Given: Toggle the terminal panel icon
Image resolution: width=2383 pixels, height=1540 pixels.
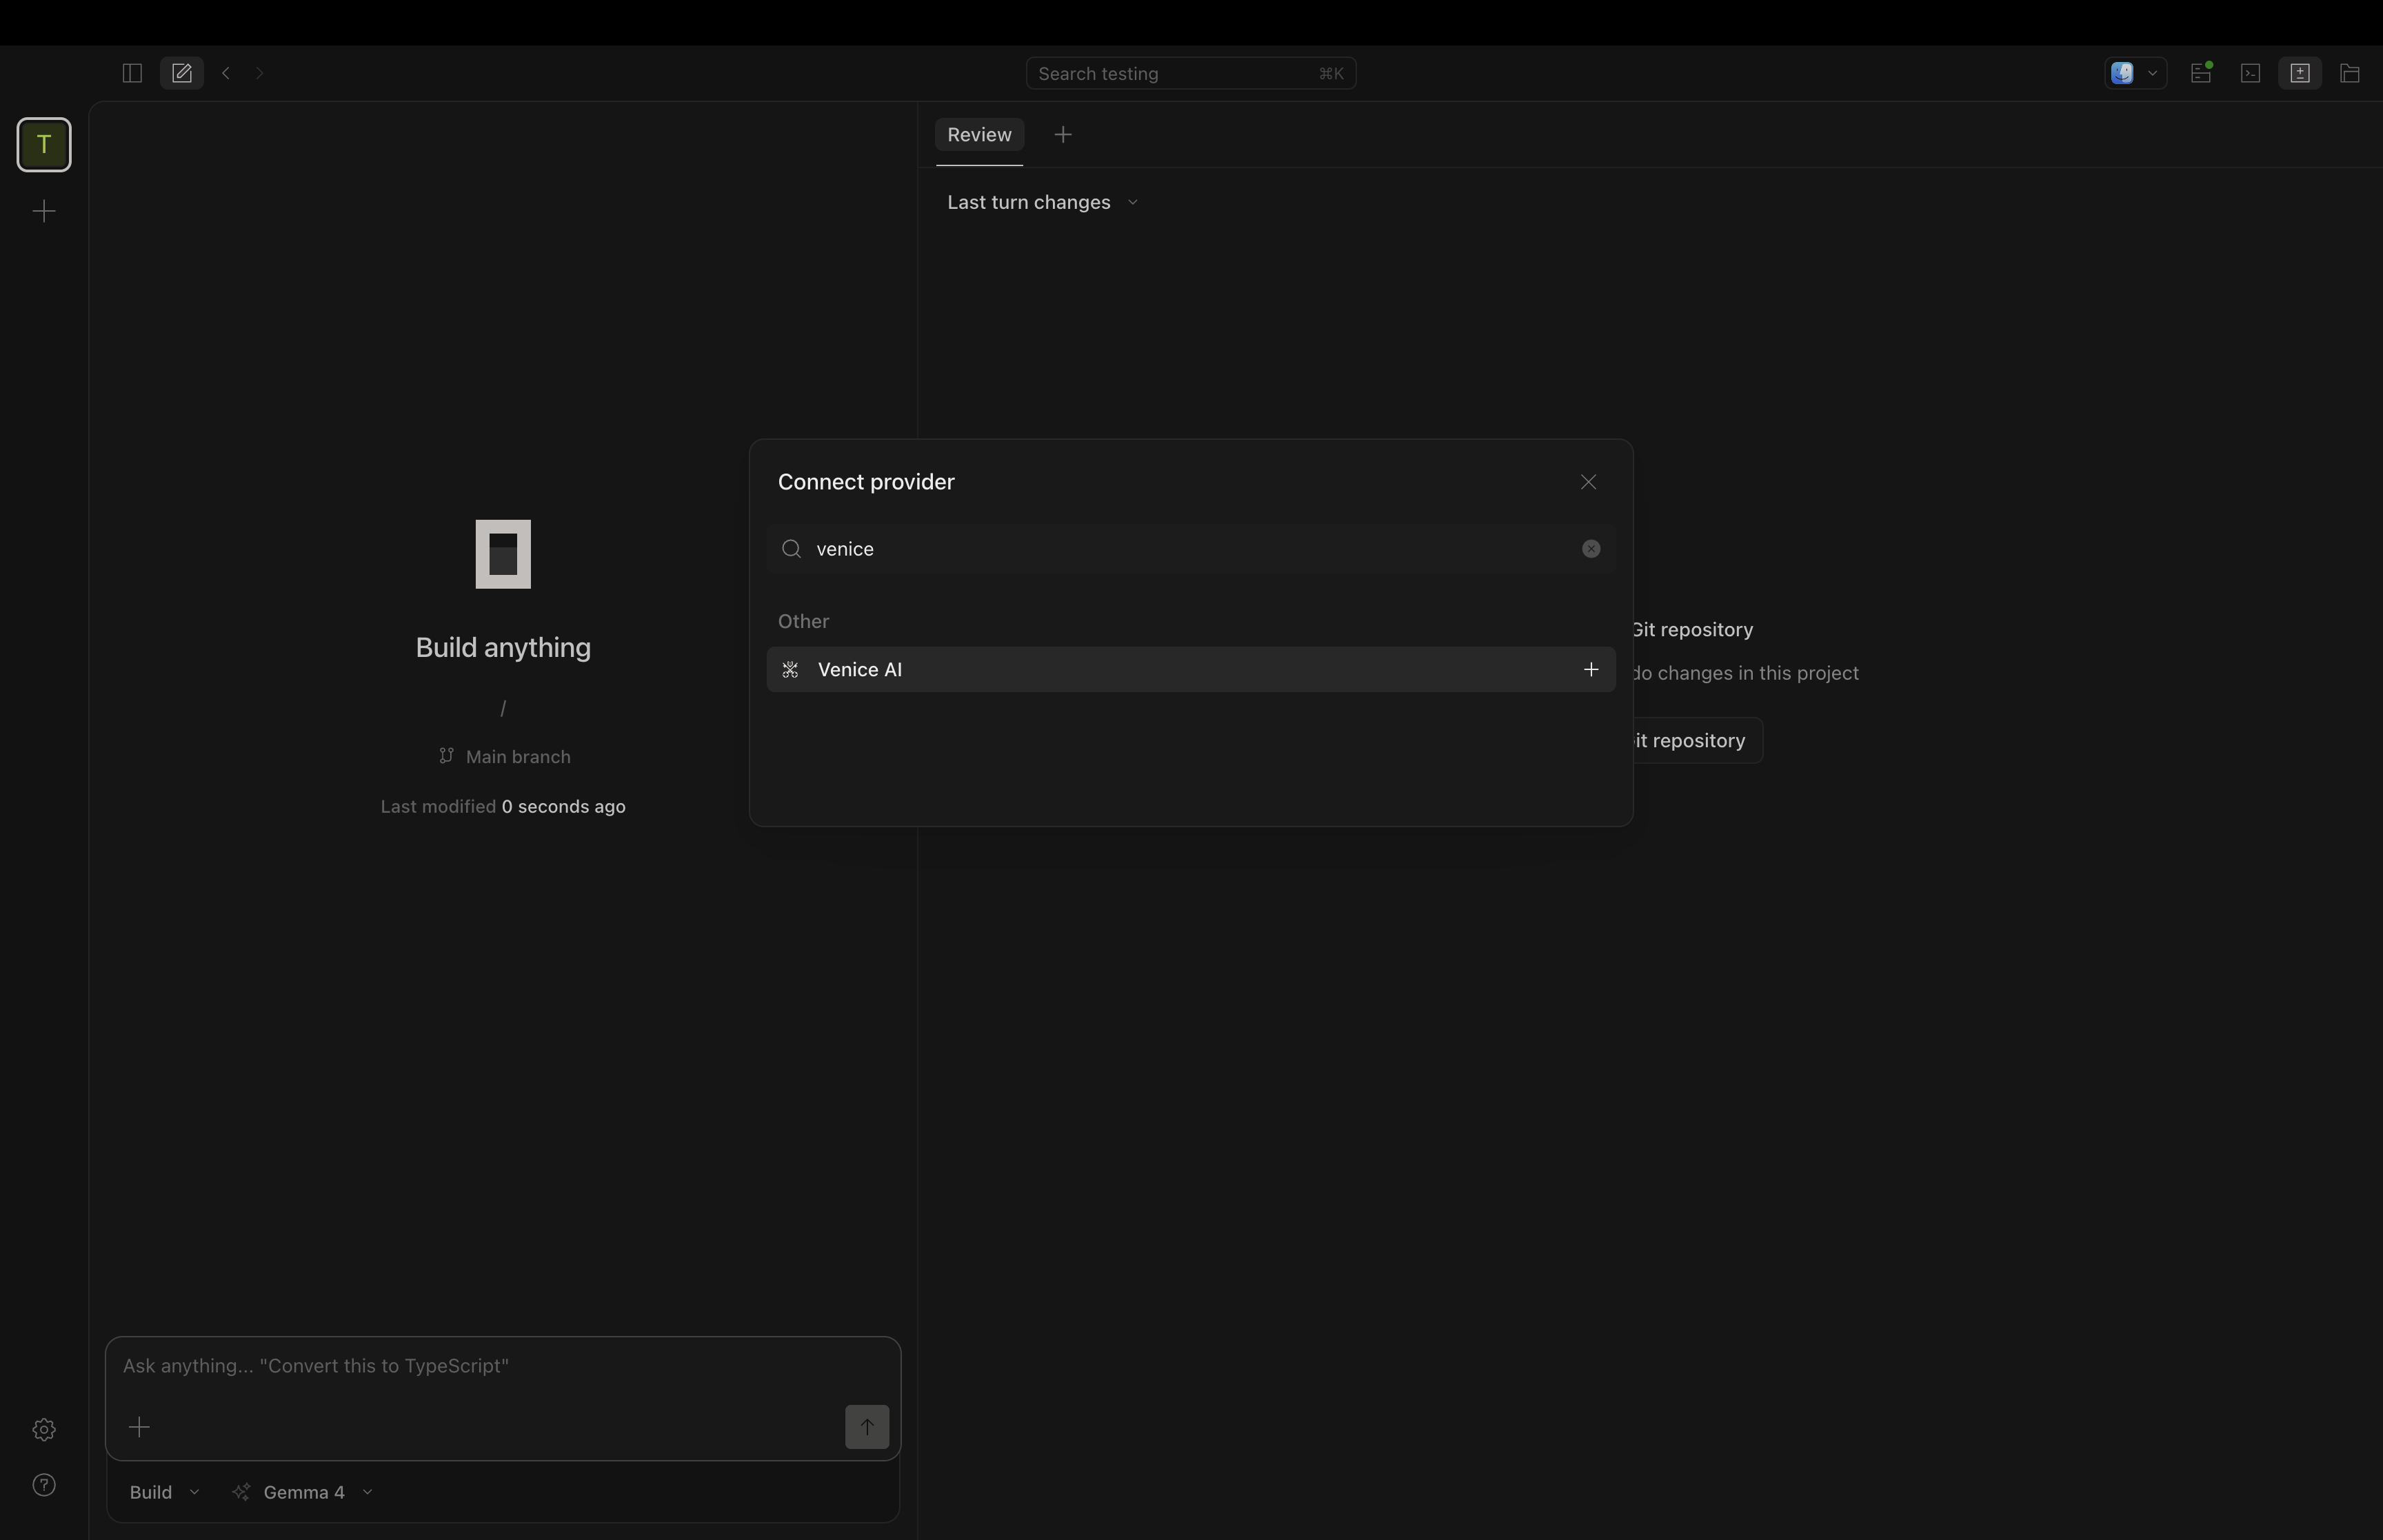Looking at the screenshot, I should (2250, 73).
